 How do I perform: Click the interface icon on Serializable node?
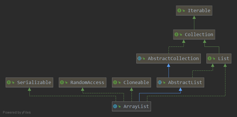click(x=8, y=83)
